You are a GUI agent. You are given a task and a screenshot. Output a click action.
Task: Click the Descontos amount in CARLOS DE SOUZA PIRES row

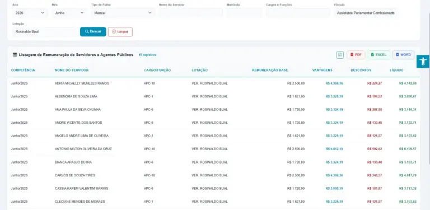tap(375, 175)
